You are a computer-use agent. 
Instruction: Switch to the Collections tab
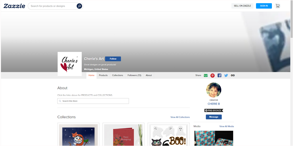(x=118, y=75)
